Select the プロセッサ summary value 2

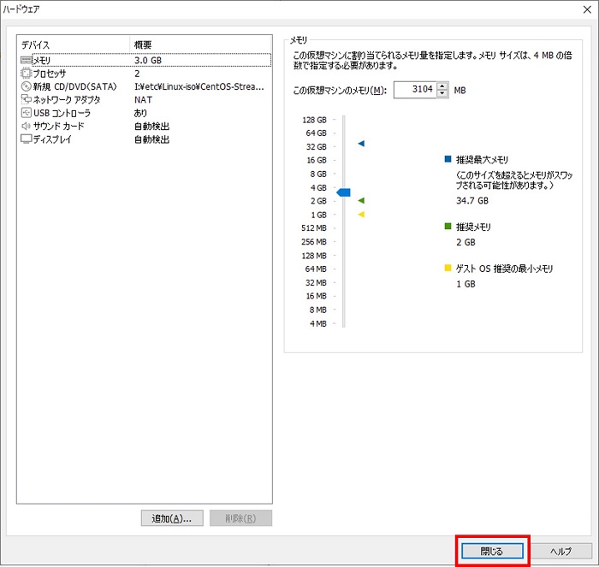(x=137, y=74)
